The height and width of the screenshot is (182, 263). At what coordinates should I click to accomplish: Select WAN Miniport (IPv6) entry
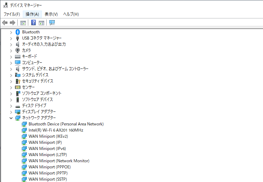click(47, 149)
